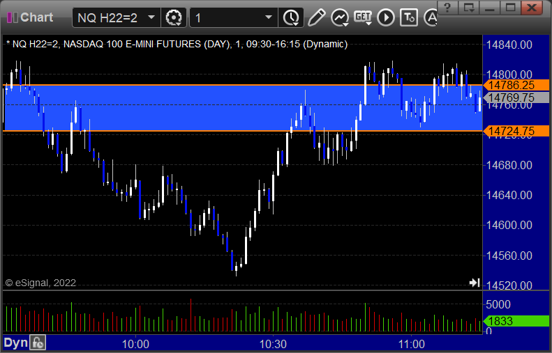Open the symbol dropdown arrow next to NQ H22=2

click(x=151, y=17)
